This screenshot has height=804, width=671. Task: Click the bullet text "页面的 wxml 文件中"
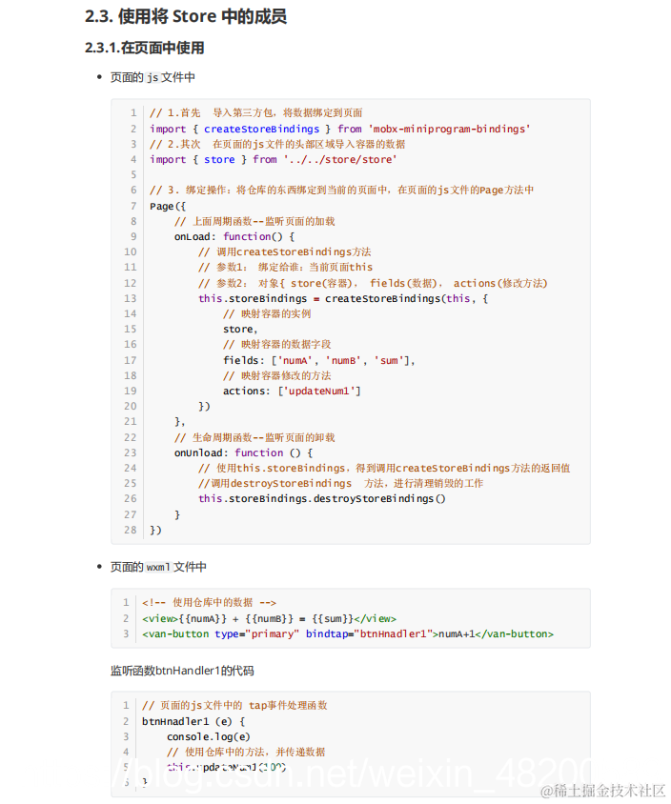click(158, 567)
